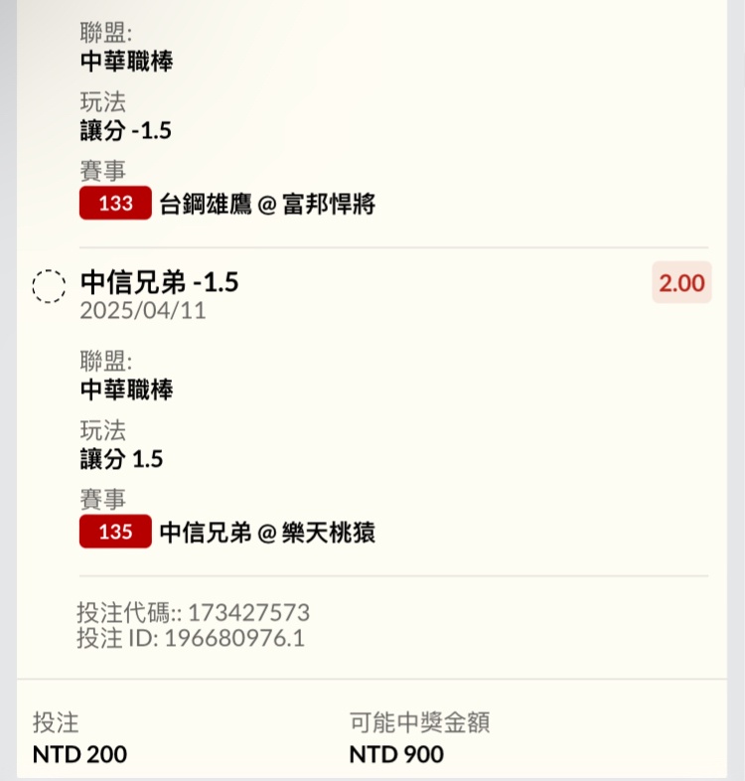Select the 中信兄弟 -1.5 selection title
745x781 pixels.
(x=159, y=283)
